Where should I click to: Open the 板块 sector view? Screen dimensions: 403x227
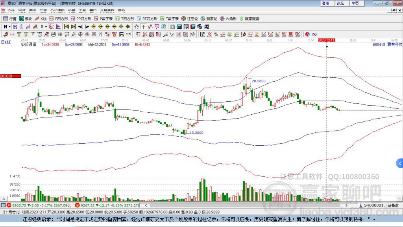tap(26, 19)
